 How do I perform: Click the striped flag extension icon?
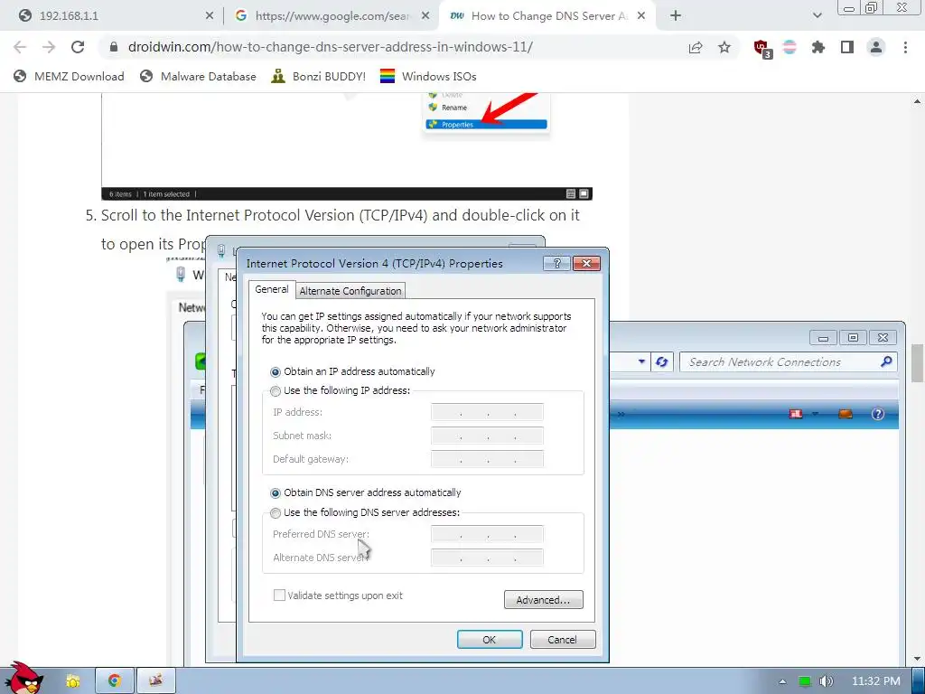click(790, 47)
